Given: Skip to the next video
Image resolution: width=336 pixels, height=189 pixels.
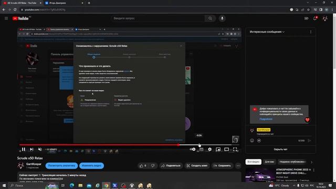Looking at the screenshot, I should 31,149.
